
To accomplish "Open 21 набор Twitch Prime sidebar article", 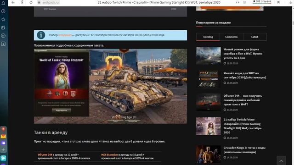I will tap(242, 126).
